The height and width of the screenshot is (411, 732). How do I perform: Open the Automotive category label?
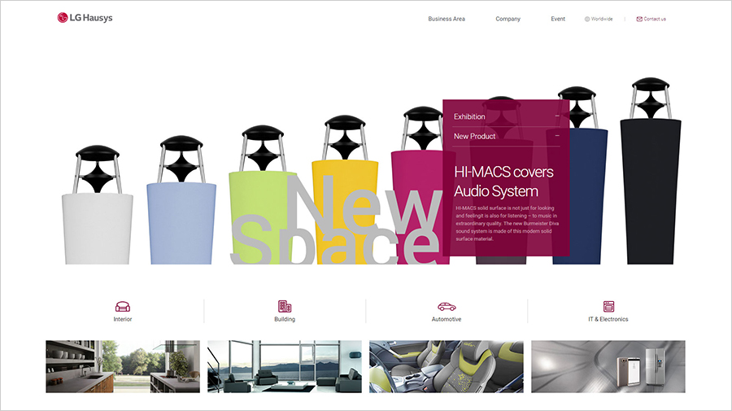447,320
